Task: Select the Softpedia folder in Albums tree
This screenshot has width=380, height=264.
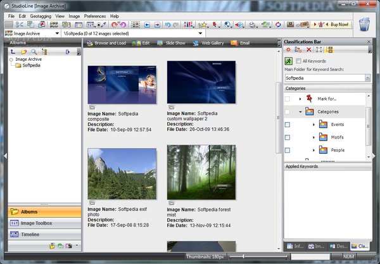Action: pyautogui.click(x=31, y=65)
